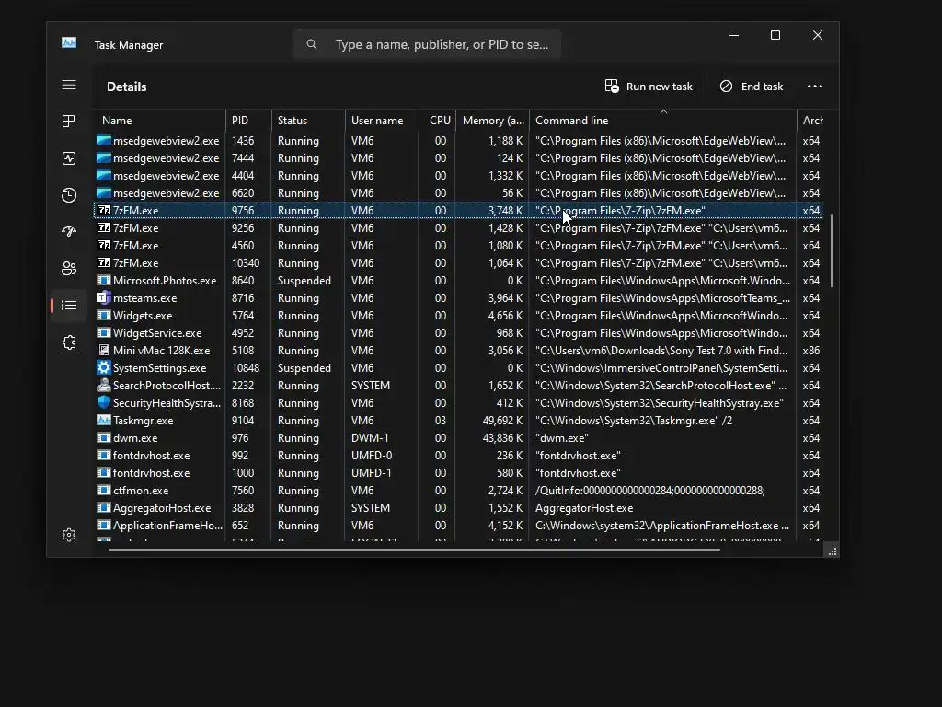This screenshot has height=707, width=942.
Task: Click the Task Manager app icon
Action: (69, 43)
